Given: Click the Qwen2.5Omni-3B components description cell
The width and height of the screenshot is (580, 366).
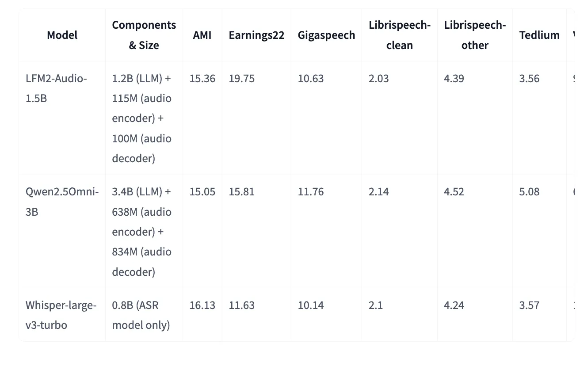Looking at the screenshot, I should [x=142, y=231].
